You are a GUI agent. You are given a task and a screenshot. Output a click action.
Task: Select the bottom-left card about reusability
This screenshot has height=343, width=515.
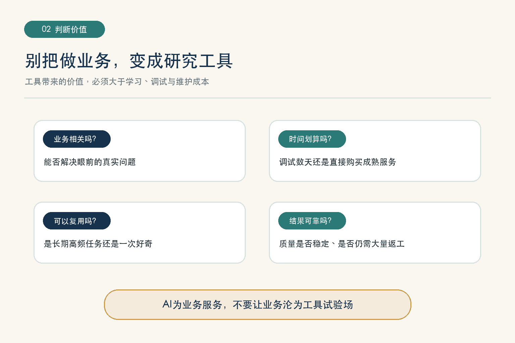pos(140,233)
